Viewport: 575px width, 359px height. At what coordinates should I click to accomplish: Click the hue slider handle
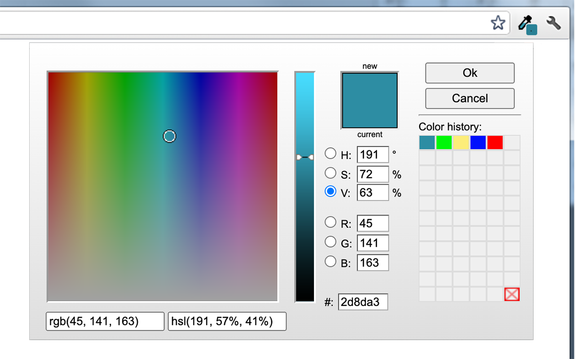(x=305, y=157)
